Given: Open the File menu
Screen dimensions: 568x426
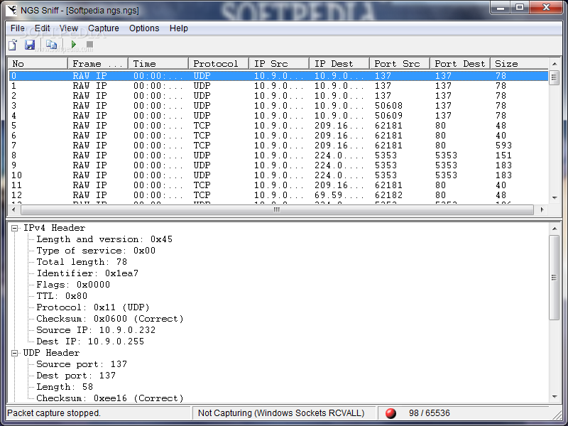Looking at the screenshot, I should 17,28.
